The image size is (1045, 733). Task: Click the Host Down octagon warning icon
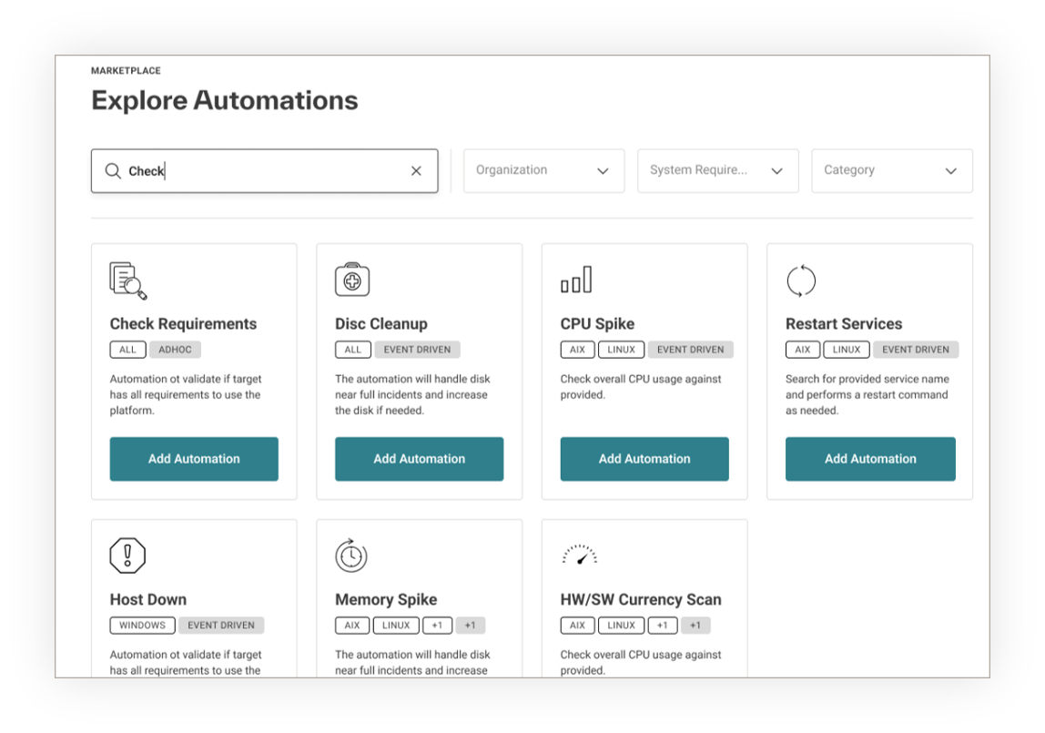127,555
